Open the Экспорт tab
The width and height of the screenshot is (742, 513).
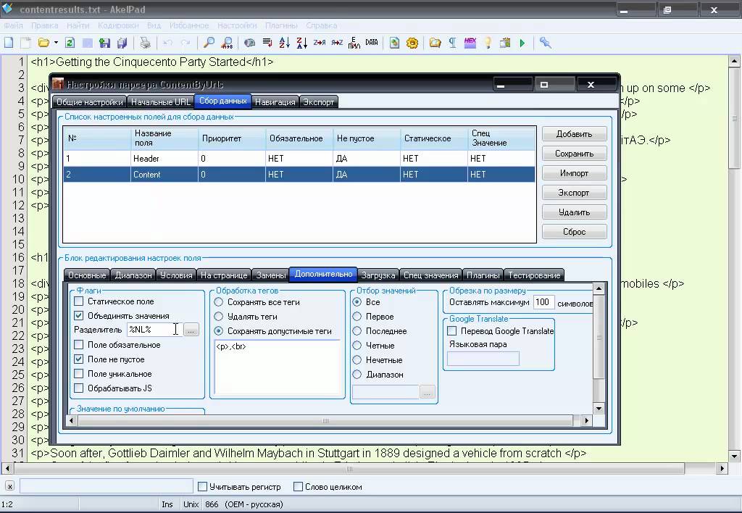tap(319, 101)
